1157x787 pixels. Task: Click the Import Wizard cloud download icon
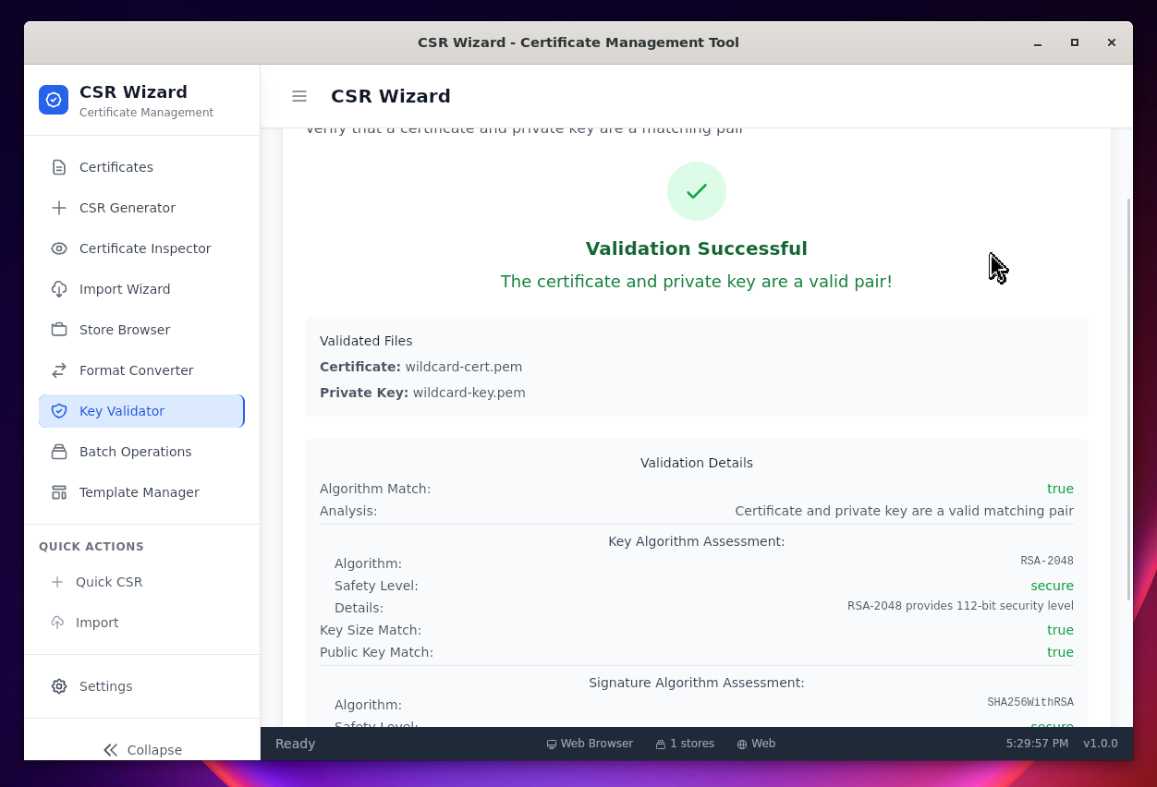(59, 289)
